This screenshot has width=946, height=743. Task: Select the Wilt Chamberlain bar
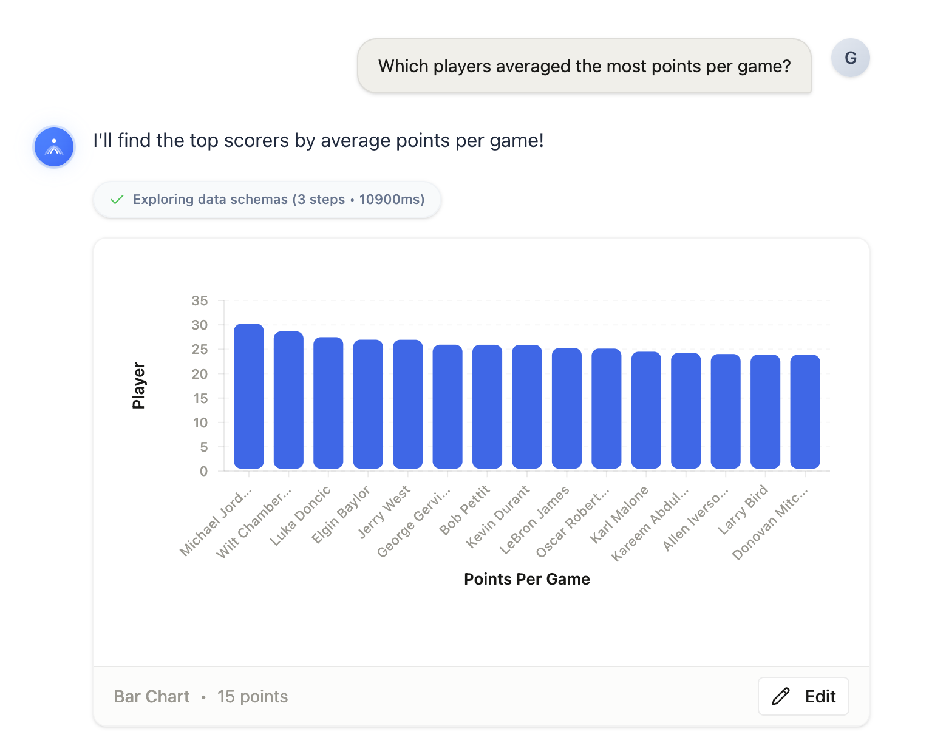click(288, 400)
